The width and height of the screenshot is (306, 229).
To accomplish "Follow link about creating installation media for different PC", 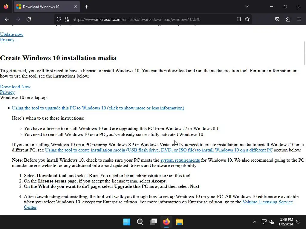I will pyautogui.click(x=159, y=150).
